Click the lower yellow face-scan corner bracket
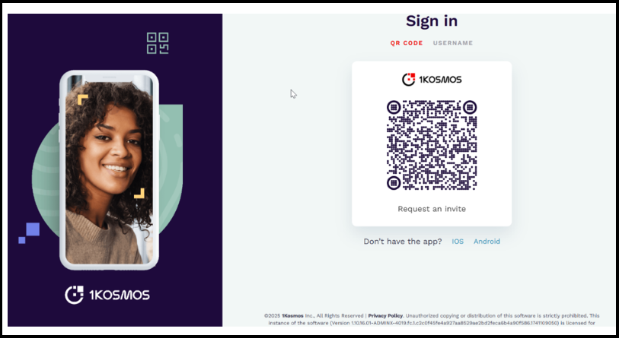This screenshot has width=619, height=338. [x=139, y=193]
